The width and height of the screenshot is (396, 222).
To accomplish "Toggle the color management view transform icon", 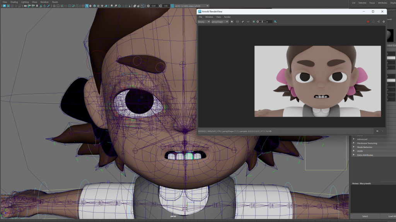I will pos(172,6).
